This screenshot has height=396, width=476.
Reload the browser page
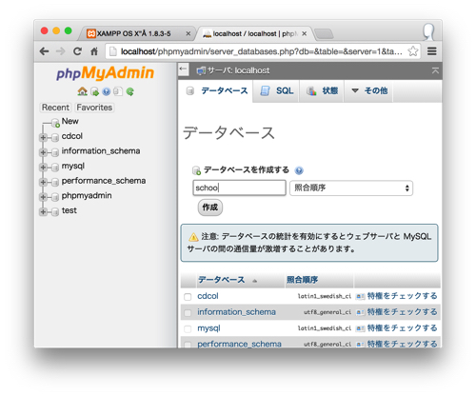(x=77, y=51)
